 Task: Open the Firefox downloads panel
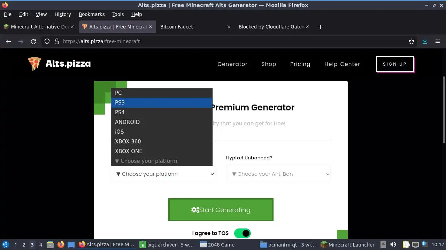click(425, 41)
